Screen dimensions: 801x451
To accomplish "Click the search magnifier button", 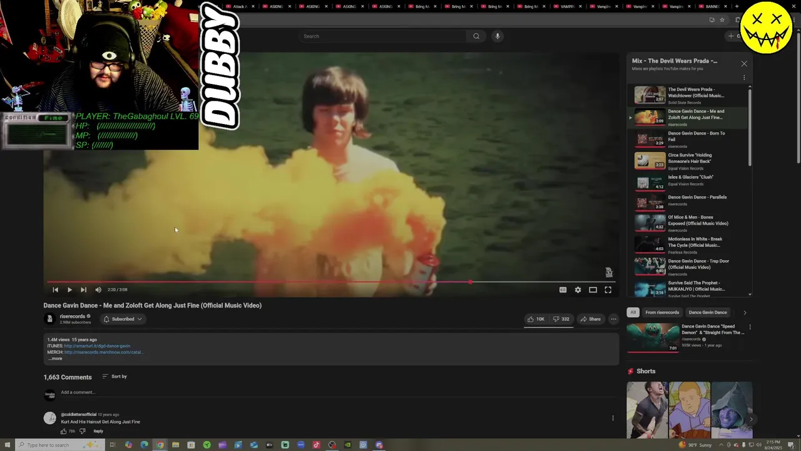I will (x=476, y=36).
